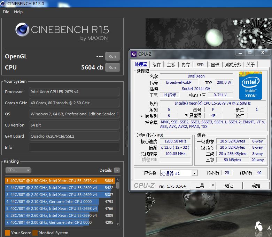Click the CB Version 64 Bit field

click(x=74, y=125)
